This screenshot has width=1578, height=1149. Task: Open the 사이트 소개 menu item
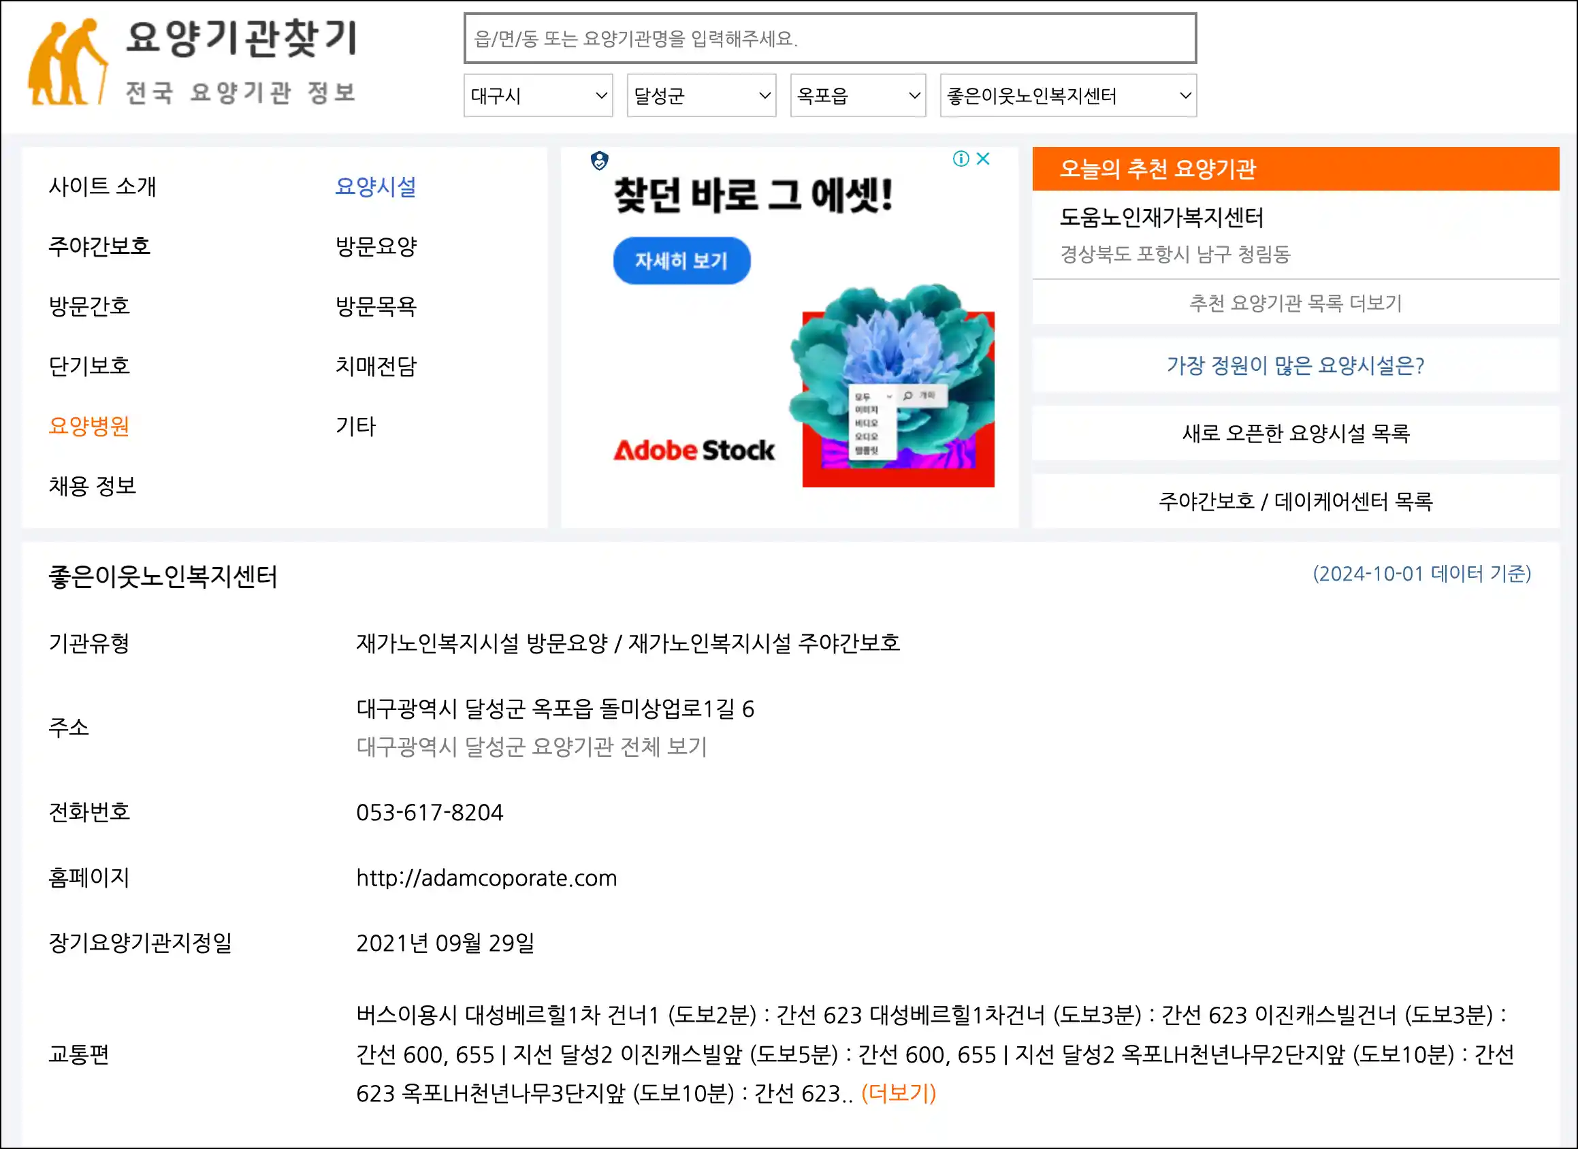pos(102,187)
